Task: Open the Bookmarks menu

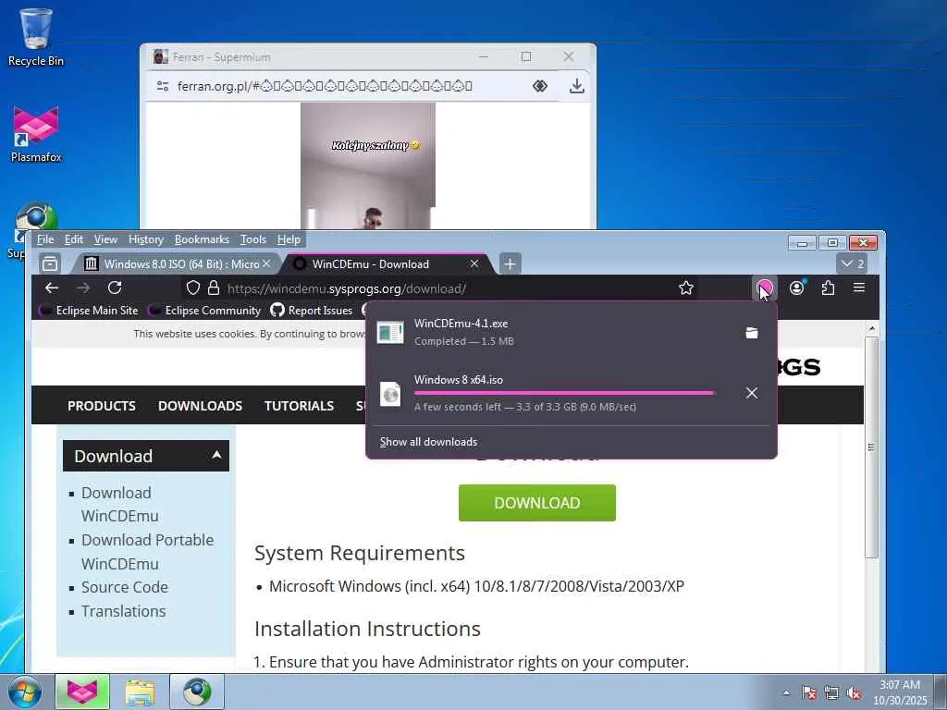Action: coord(202,239)
